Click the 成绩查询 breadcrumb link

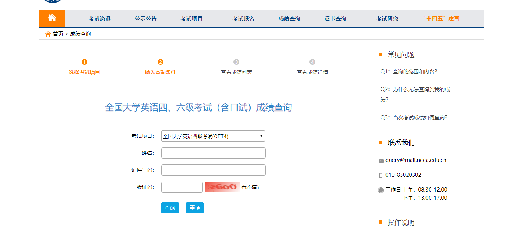pyautogui.click(x=80, y=34)
